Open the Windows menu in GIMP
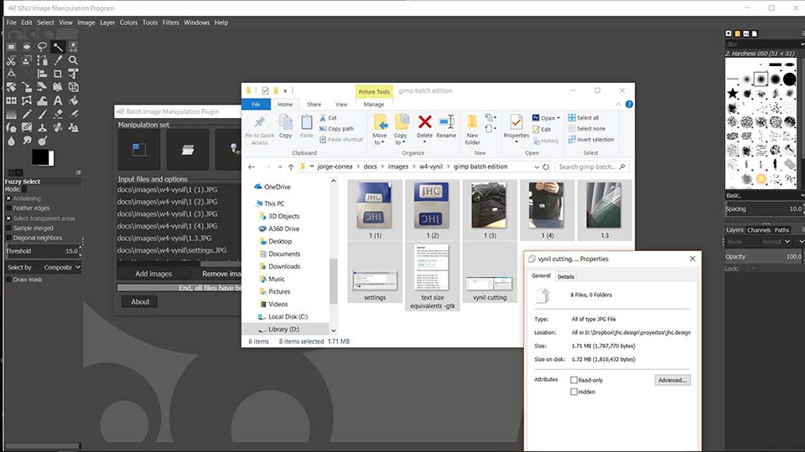805x452 pixels. point(196,23)
